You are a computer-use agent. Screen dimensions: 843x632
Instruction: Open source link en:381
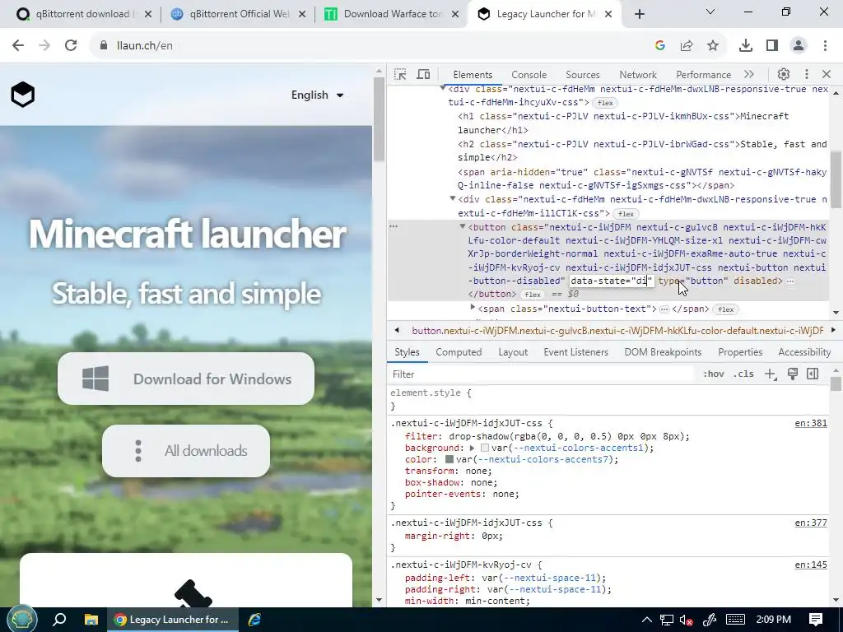click(811, 424)
